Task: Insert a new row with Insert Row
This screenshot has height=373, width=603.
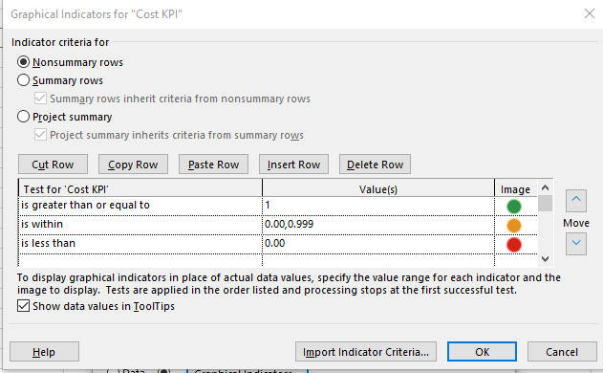Action: click(x=293, y=165)
